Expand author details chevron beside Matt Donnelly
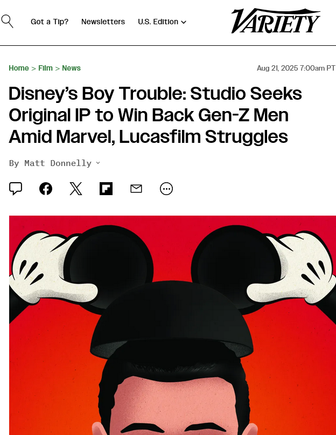This screenshot has height=435, width=336. pyautogui.click(x=98, y=163)
